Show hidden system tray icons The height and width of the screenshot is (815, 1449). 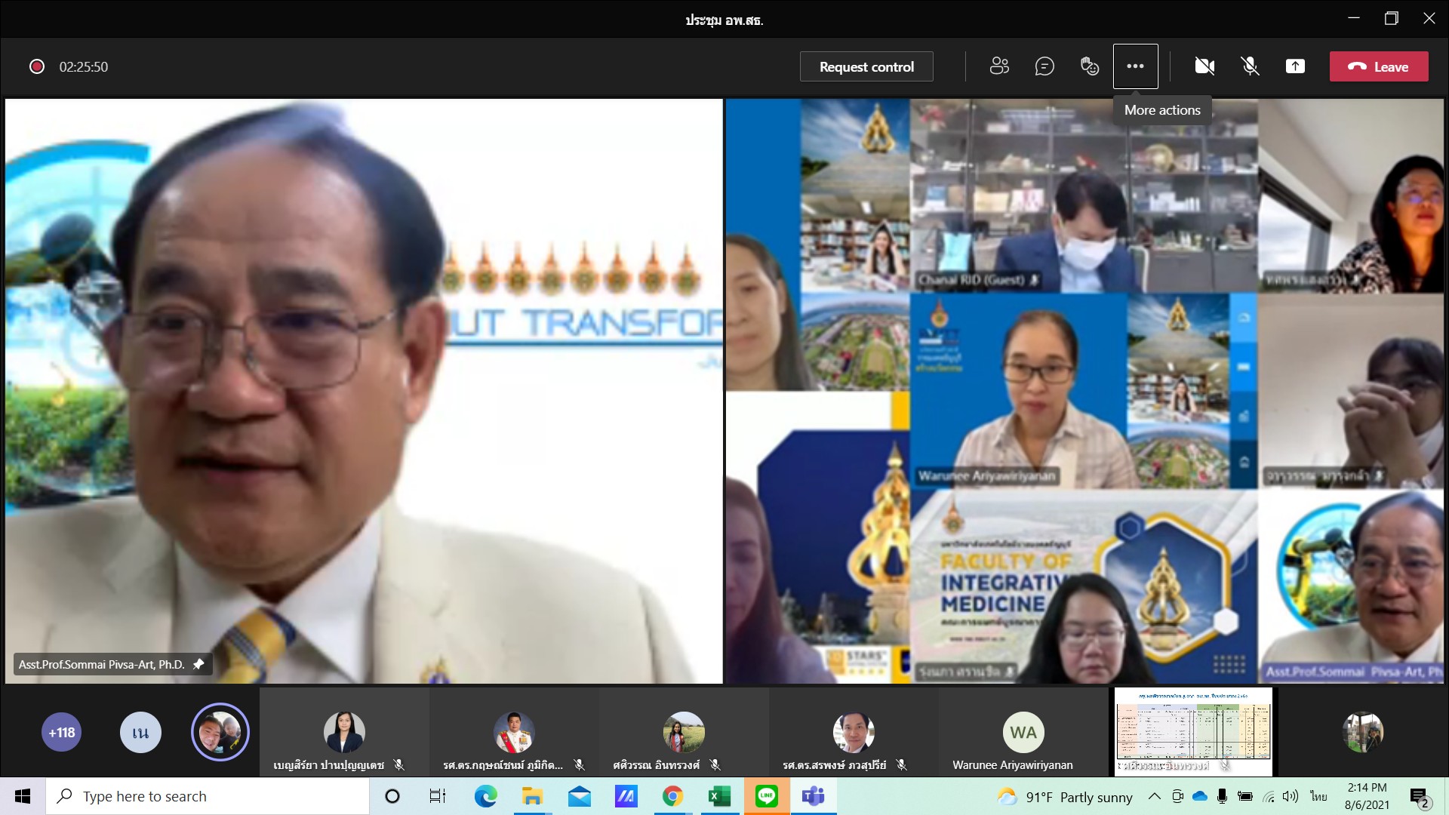(1154, 796)
